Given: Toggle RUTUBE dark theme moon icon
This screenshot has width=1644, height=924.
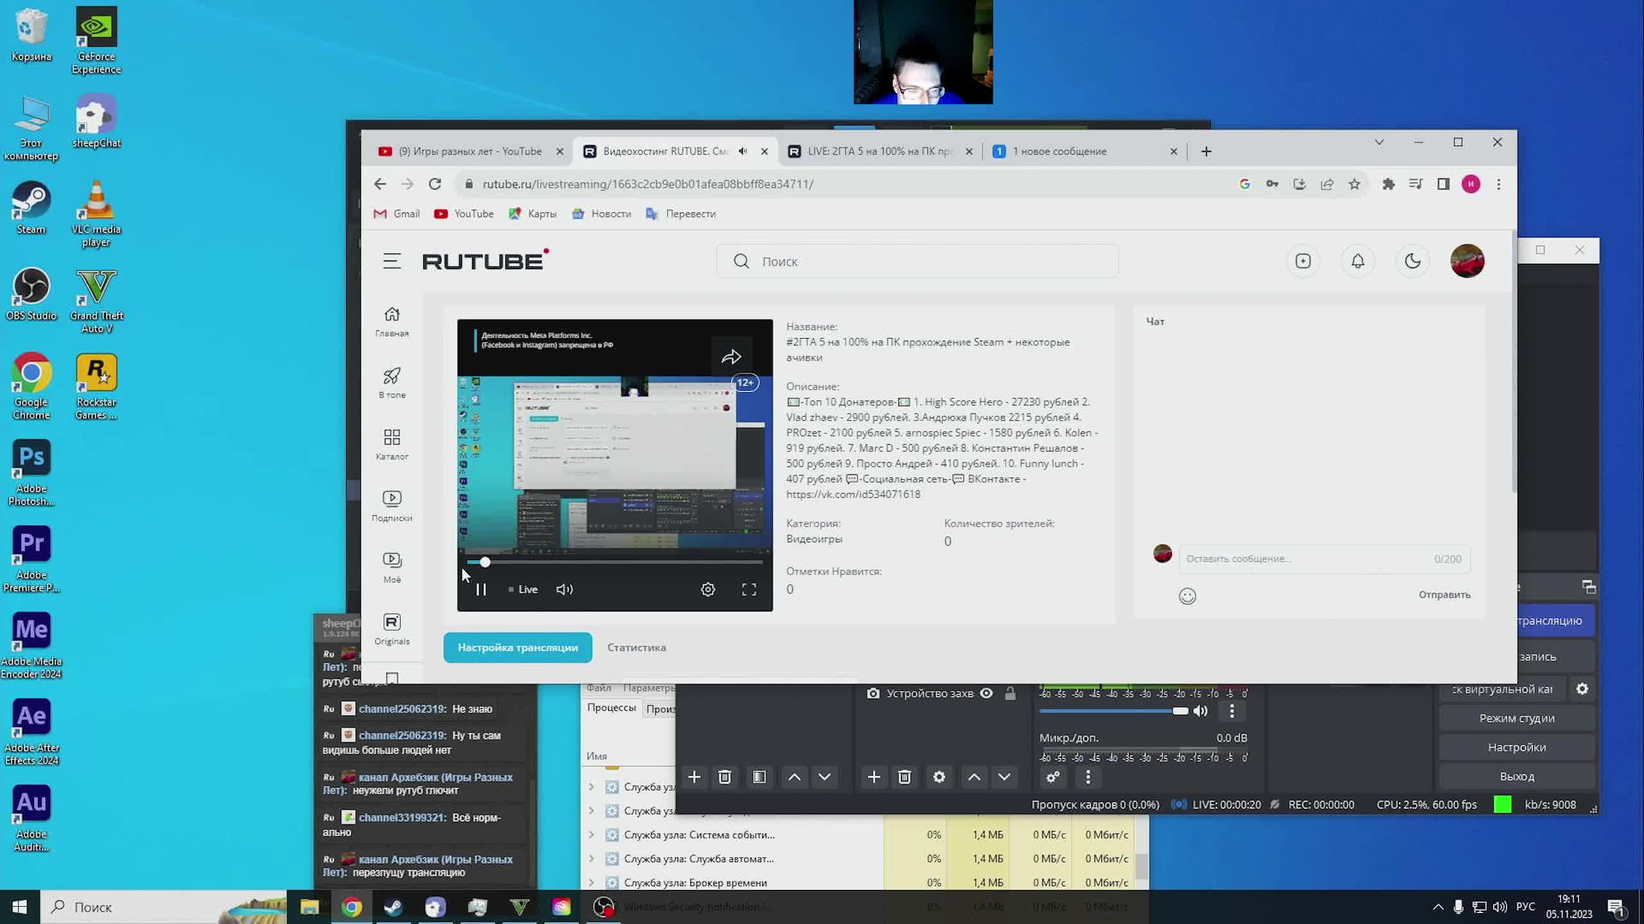Looking at the screenshot, I should point(1412,261).
